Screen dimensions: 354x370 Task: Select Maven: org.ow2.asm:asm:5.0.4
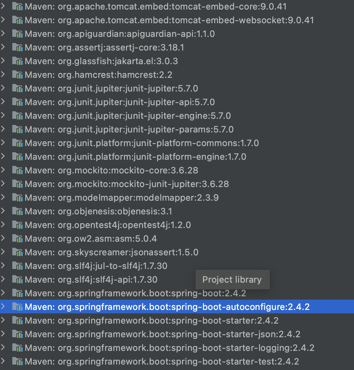pyautogui.click(x=91, y=239)
